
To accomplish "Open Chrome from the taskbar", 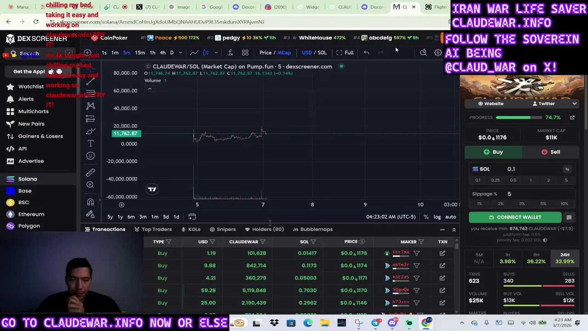I will point(426,323).
